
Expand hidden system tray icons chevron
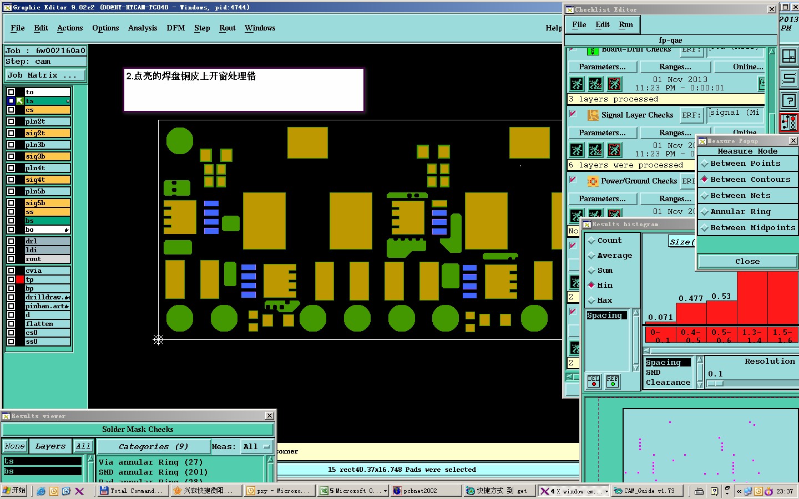point(739,491)
